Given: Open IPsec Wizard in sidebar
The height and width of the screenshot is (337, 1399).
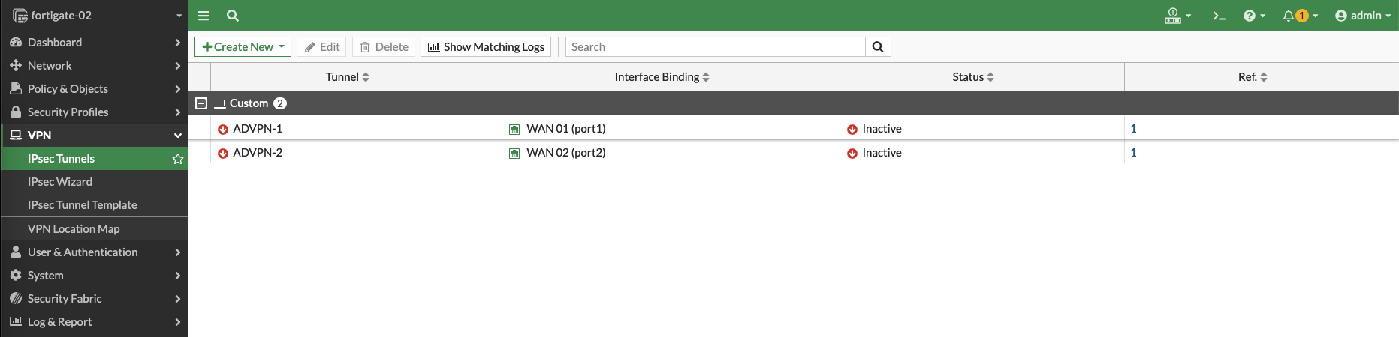Looking at the screenshot, I should 60,182.
